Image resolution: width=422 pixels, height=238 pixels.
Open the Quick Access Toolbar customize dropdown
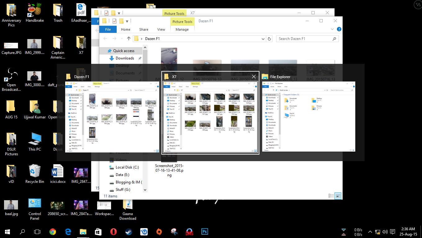(127, 21)
